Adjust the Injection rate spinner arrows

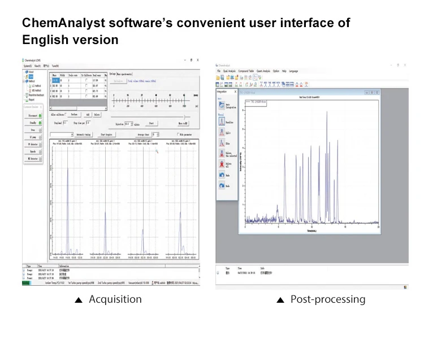(x=132, y=124)
